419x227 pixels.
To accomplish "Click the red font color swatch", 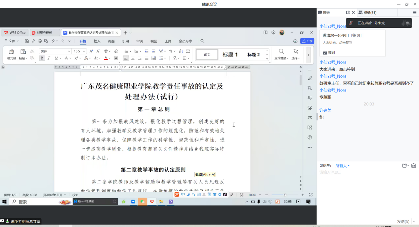I will pyautogui.click(x=105, y=58).
